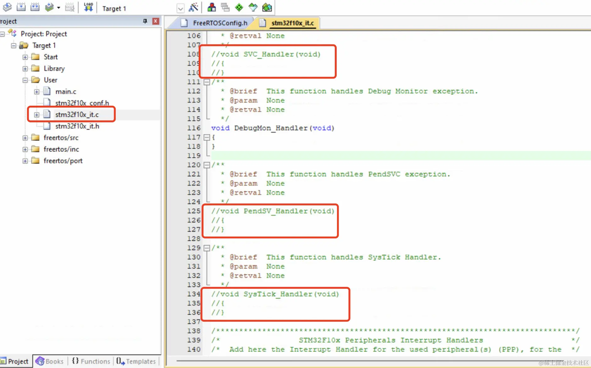Select the freertos/inc group label
The height and width of the screenshot is (368, 591).
click(x=61, y=149)
